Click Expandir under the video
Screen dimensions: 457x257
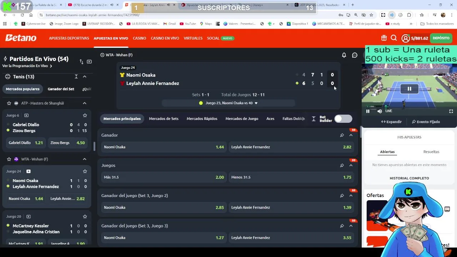(x=391, y=122)
